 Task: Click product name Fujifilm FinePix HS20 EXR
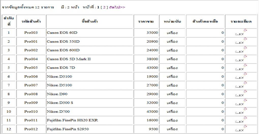[x=72, y=120]
